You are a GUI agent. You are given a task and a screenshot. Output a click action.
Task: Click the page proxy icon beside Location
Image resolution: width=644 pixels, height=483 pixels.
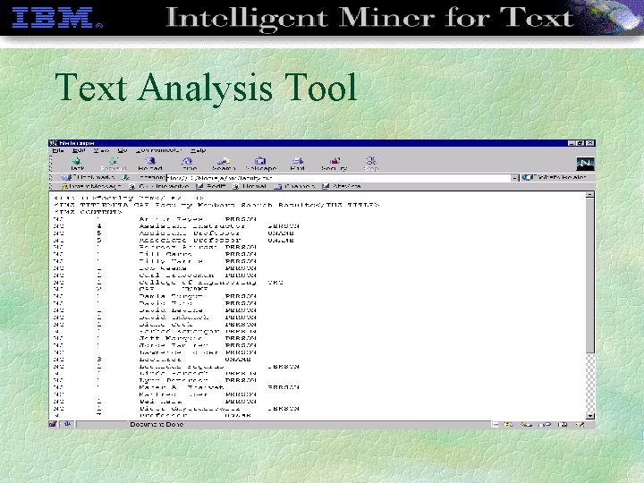click(126, 177)
